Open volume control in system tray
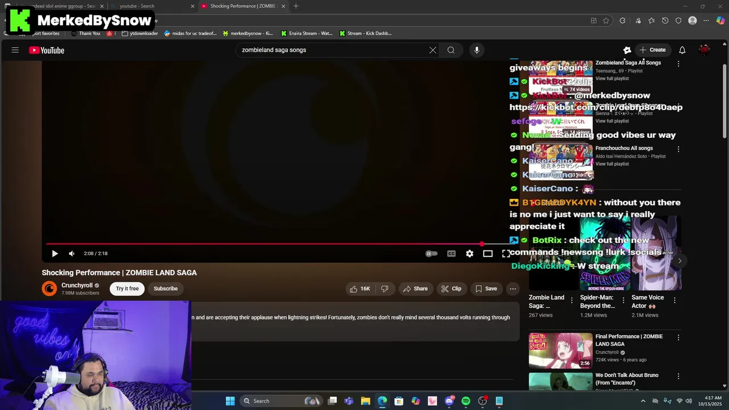 tap(689, 401)
